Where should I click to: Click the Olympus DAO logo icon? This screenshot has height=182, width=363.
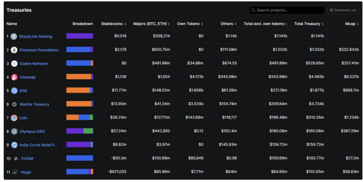click(x=14, y=132)
